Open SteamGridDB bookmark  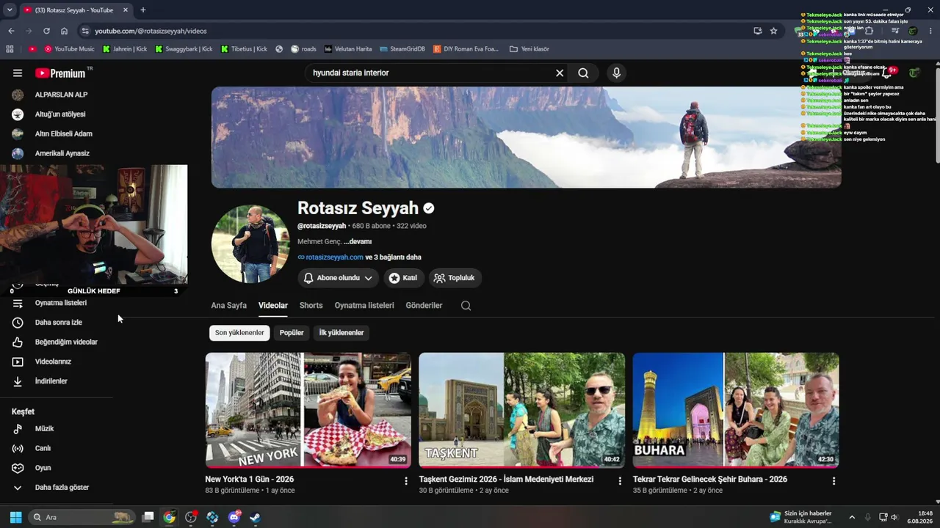402,49
